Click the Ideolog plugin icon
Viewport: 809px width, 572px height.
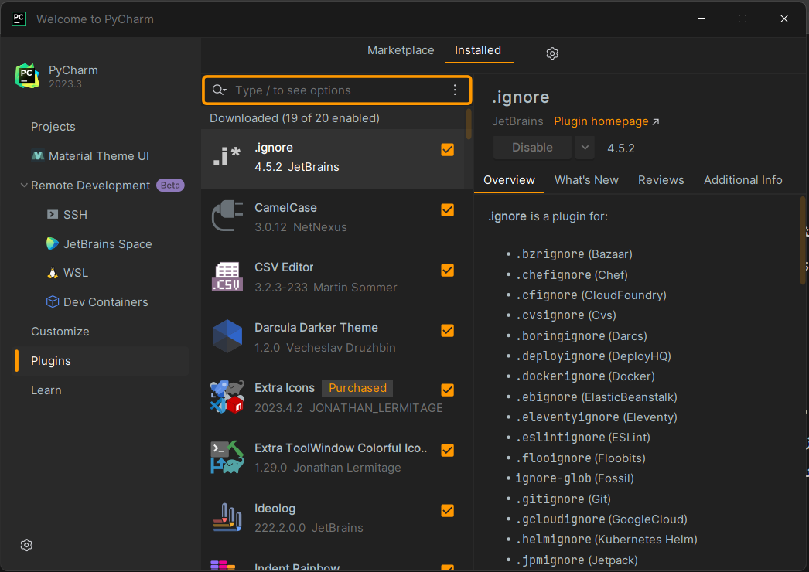(x=227, y=516)
